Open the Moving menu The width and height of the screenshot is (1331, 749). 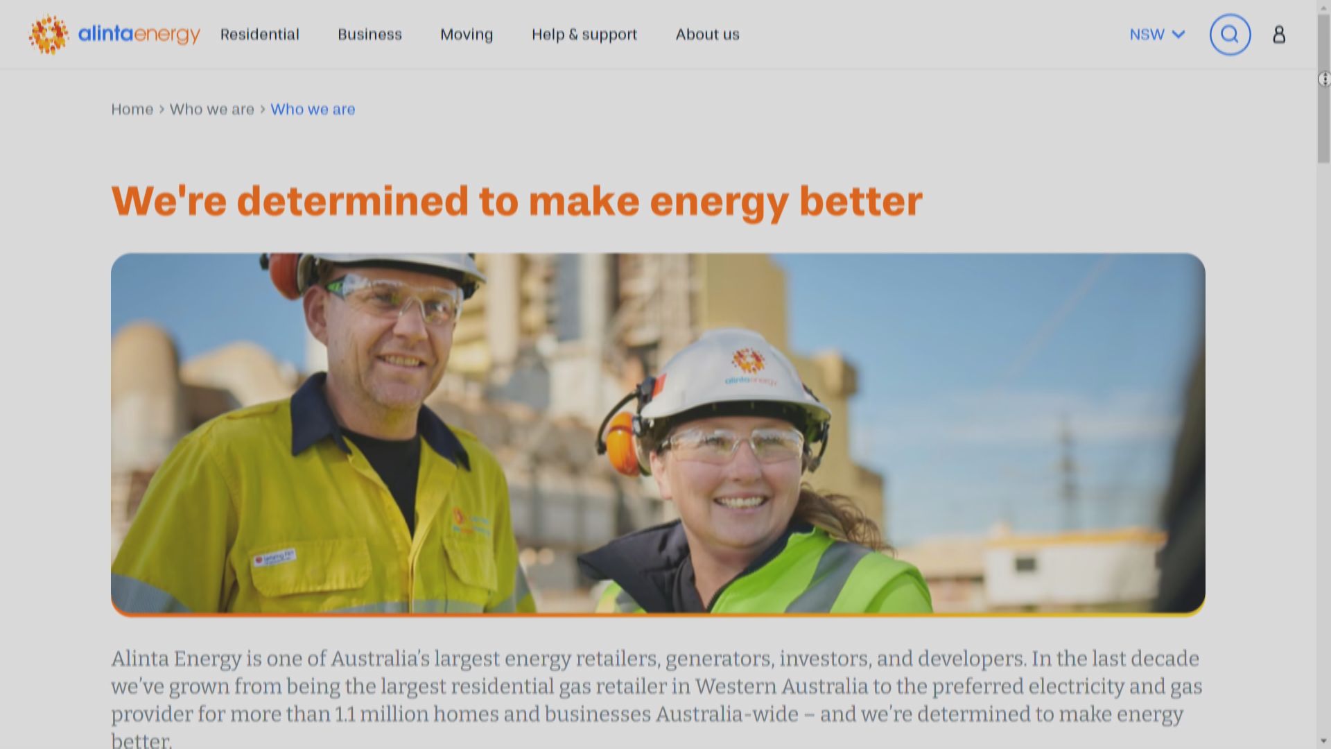pos(467,35)
